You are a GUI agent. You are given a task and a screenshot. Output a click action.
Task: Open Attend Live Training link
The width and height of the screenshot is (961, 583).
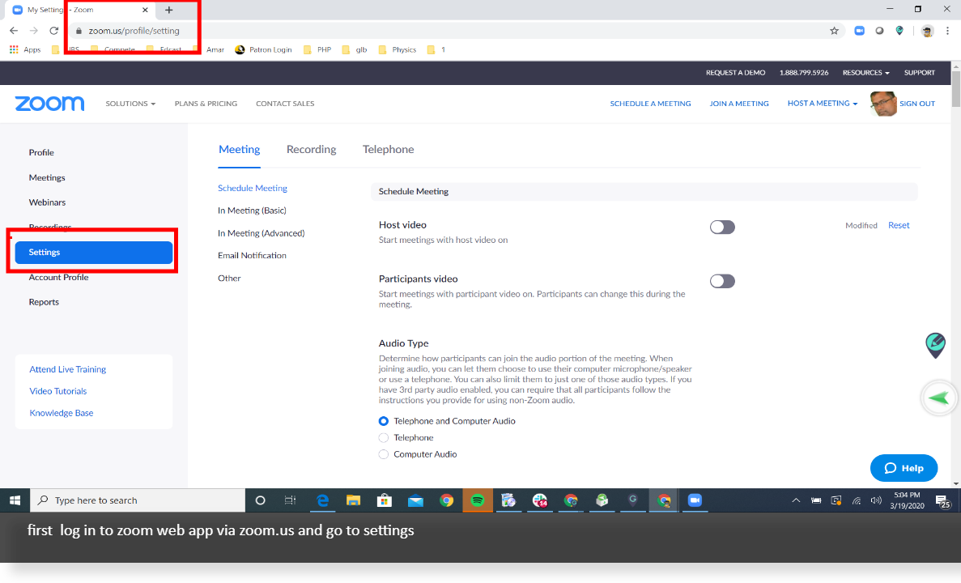(x=67, y=370)
